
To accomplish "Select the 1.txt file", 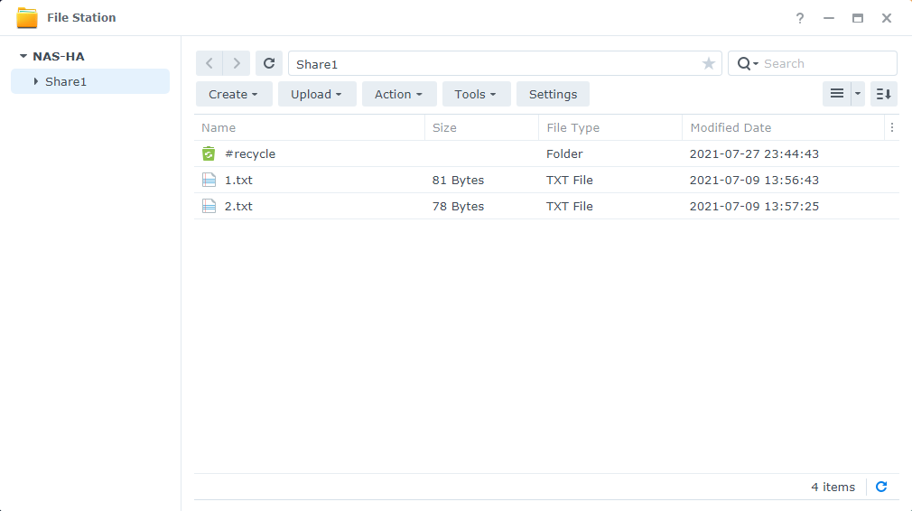I will 238,180.
